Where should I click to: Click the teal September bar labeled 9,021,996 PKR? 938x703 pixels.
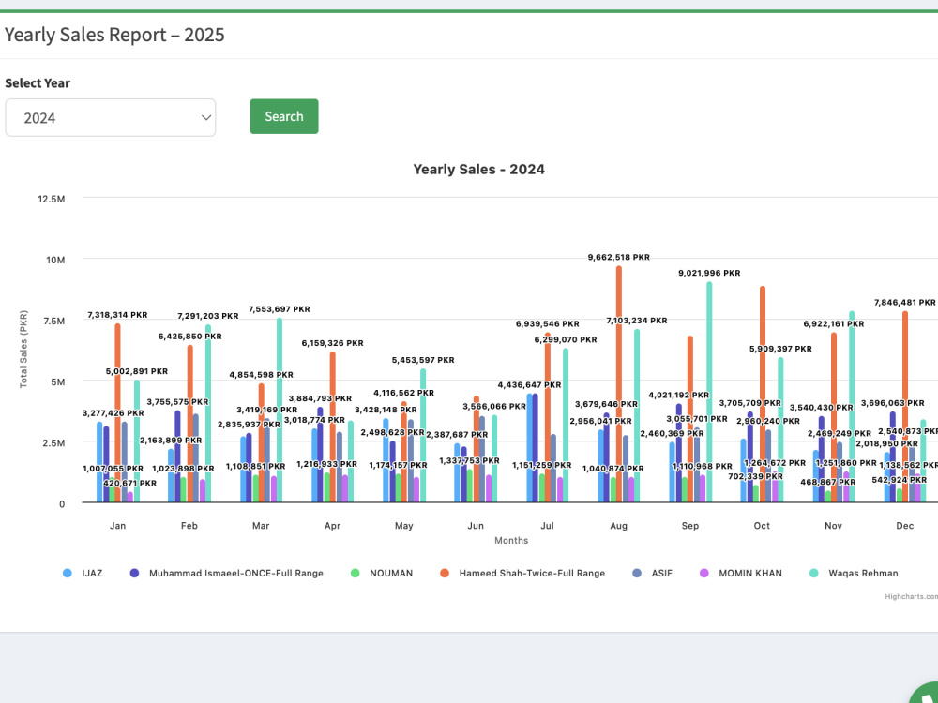[x=709, y=392]
